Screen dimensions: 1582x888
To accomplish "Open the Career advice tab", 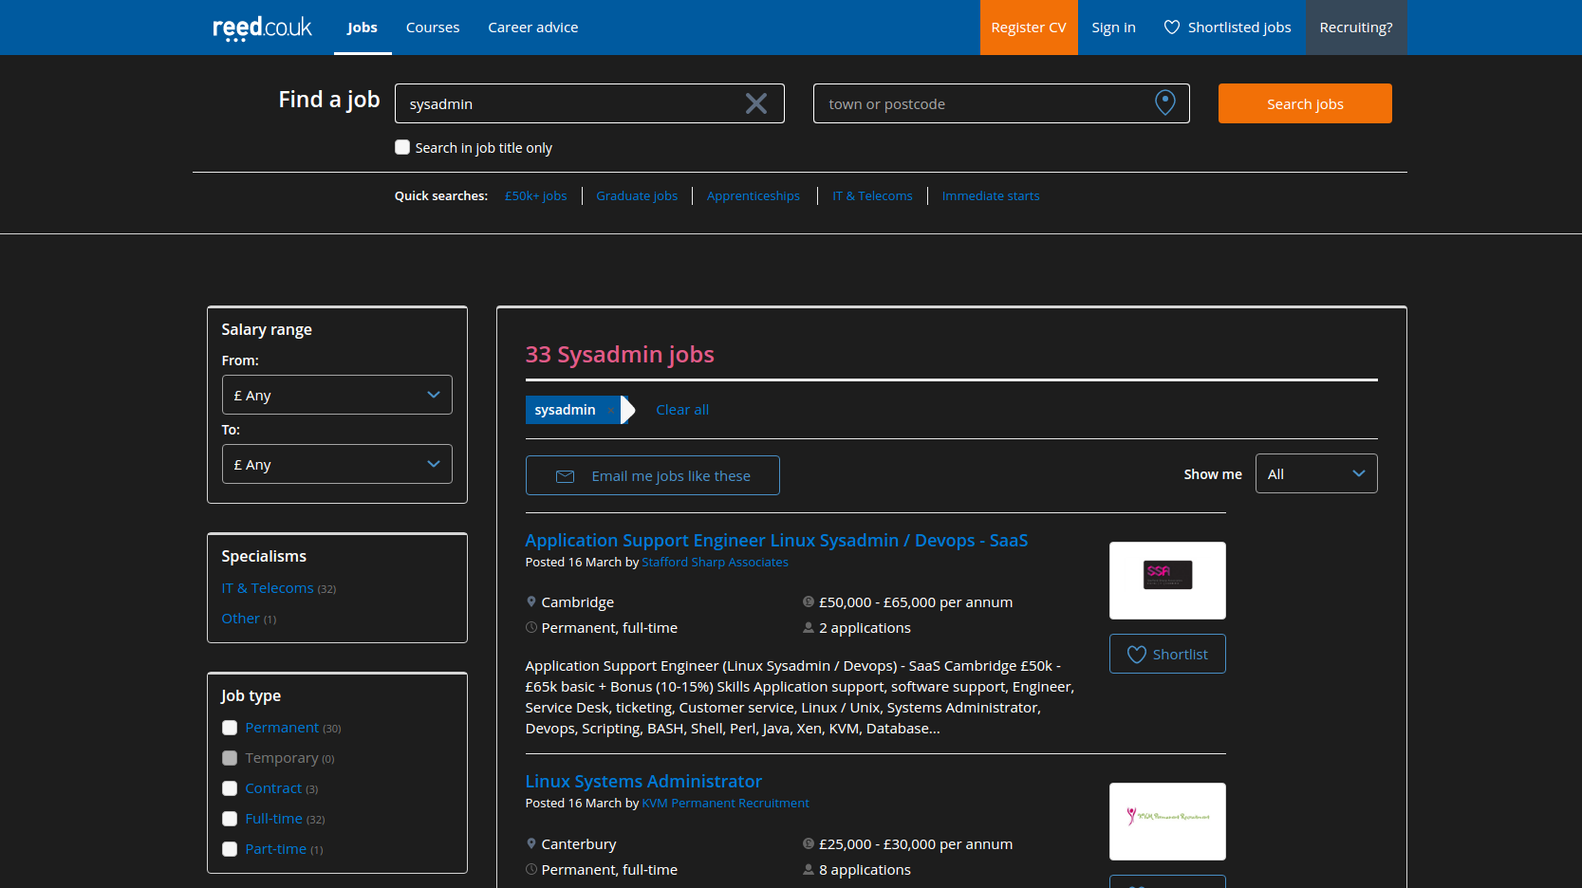I will pyautogui.click(x=533, y=28).
